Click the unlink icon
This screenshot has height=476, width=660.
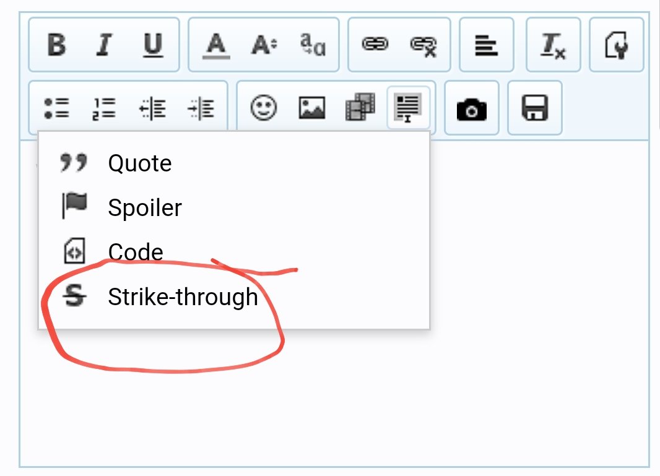pos(423,45)
